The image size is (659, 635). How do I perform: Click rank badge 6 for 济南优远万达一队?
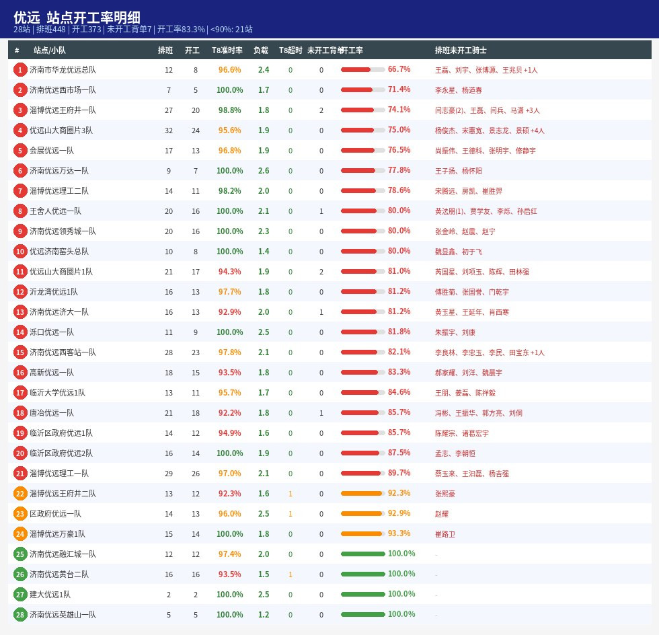click(20, 171)
